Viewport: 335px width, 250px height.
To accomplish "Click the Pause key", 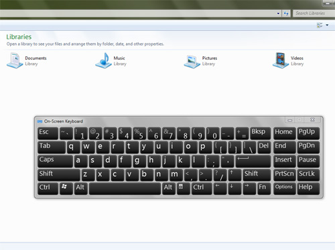I will coord(308,161).
